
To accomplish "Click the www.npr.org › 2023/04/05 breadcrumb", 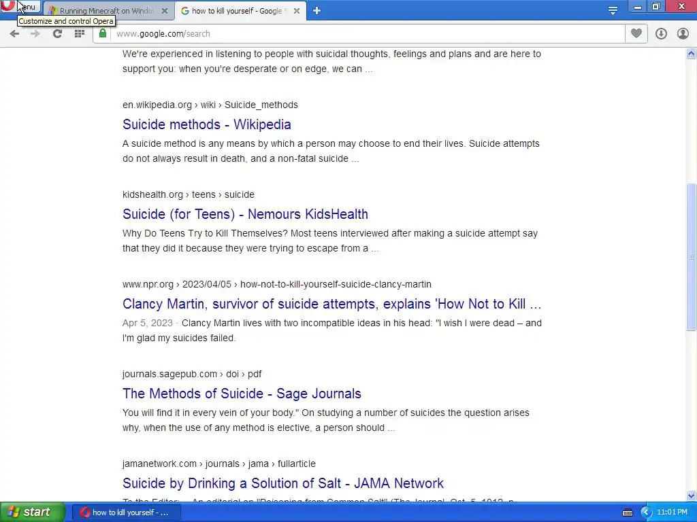I will pyautogui.click(x=277, y=284).
